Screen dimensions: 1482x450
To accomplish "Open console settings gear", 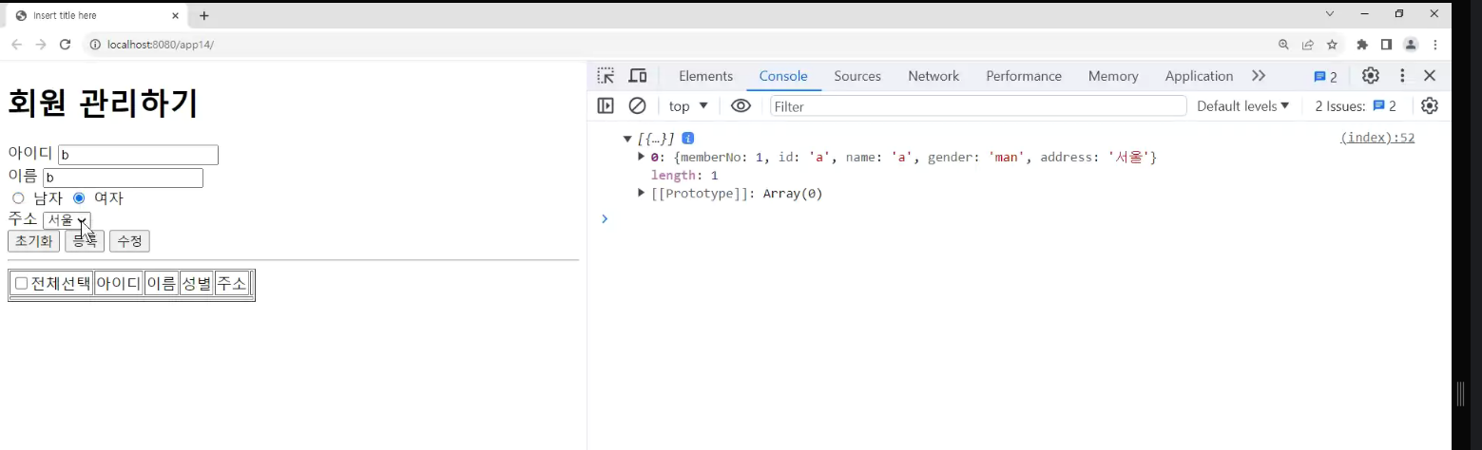I will 1430,105.
